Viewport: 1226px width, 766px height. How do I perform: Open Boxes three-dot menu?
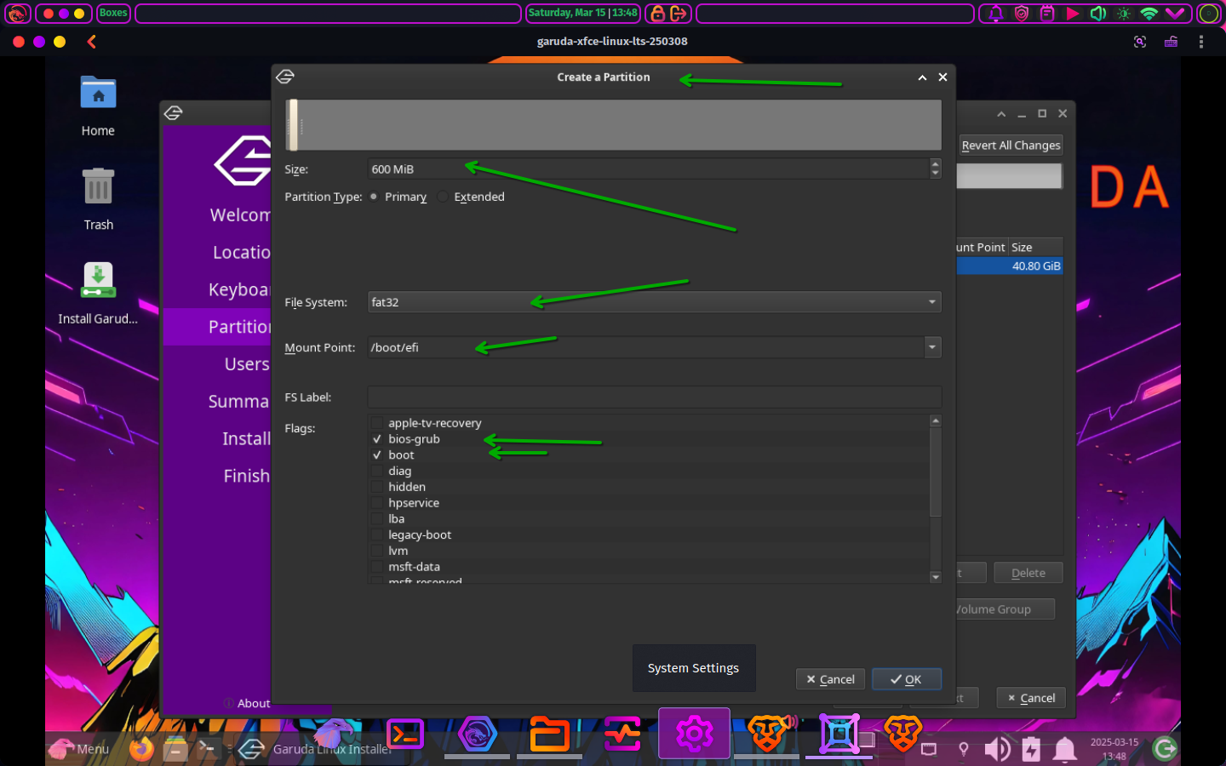tap(1201, 41)
